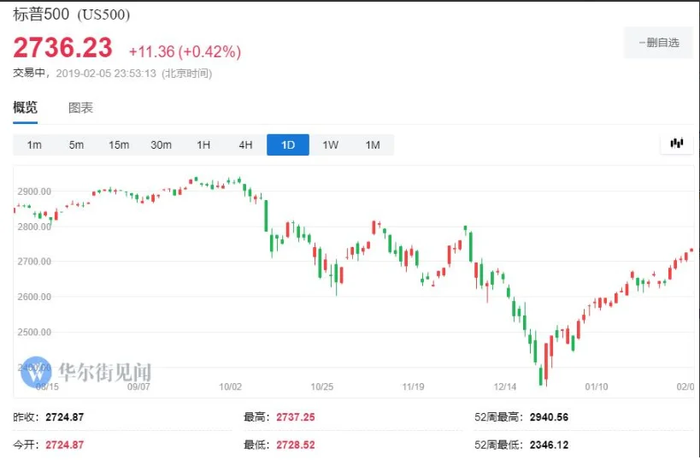700x460 pixels.
Task: Click the 11/19 date axis label
Action: (x=413, y=386)
